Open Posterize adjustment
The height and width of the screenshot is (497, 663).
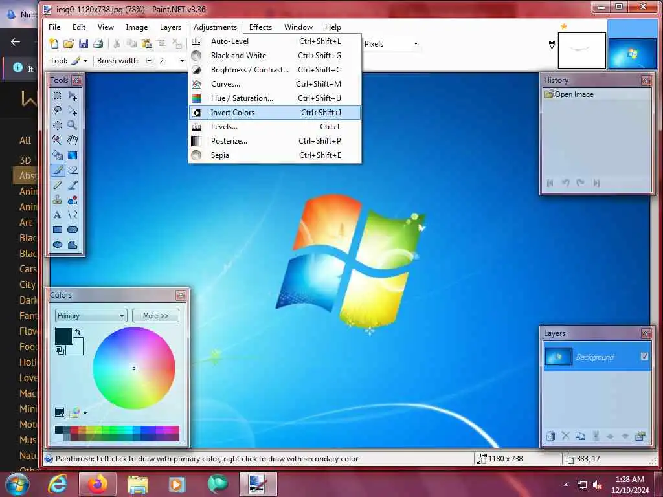pos(275,140)
